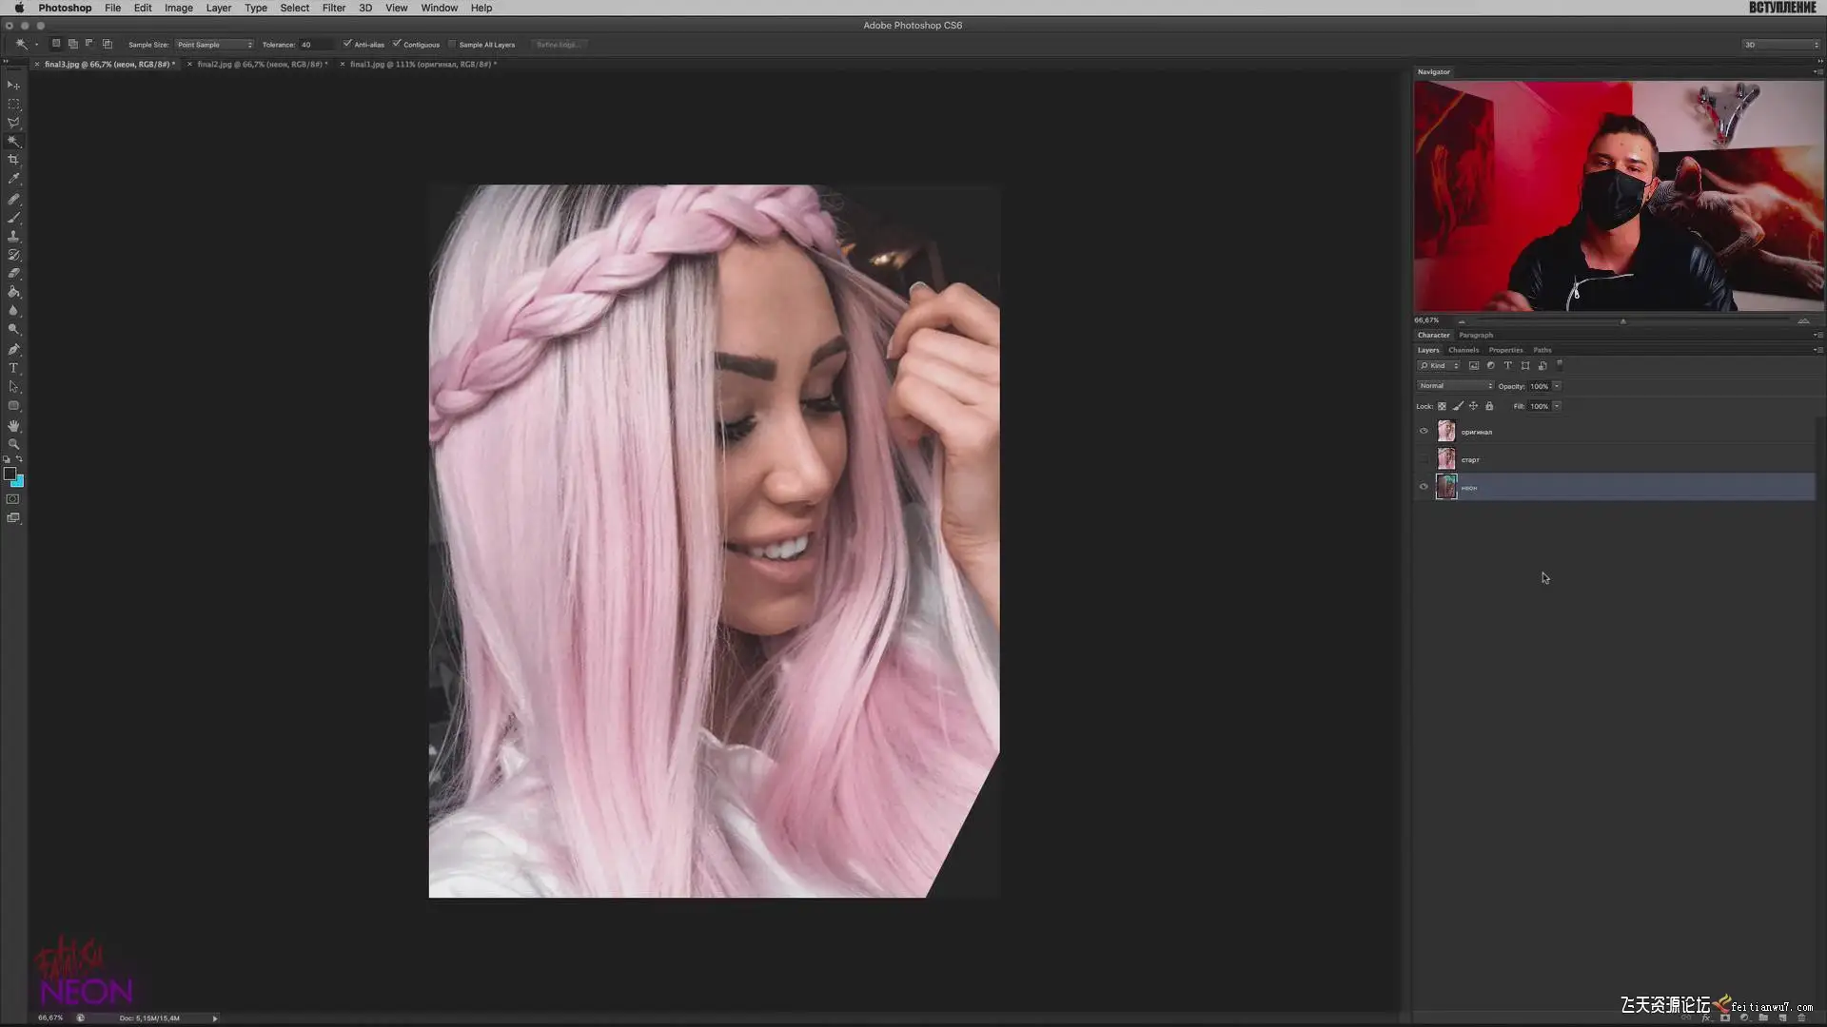Pick the Hand tool
Image resolution: width=1827 pixels, height=1027 pixels.
click(13, 425)
